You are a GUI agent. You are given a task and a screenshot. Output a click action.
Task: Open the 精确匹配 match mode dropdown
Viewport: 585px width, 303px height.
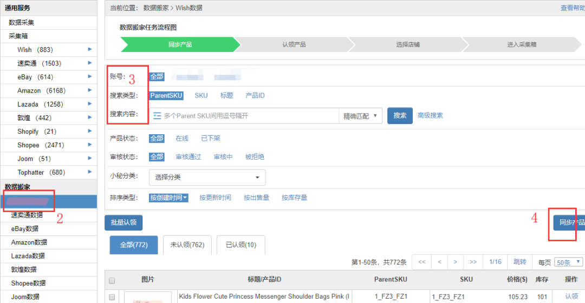click(x=361, y=116)
